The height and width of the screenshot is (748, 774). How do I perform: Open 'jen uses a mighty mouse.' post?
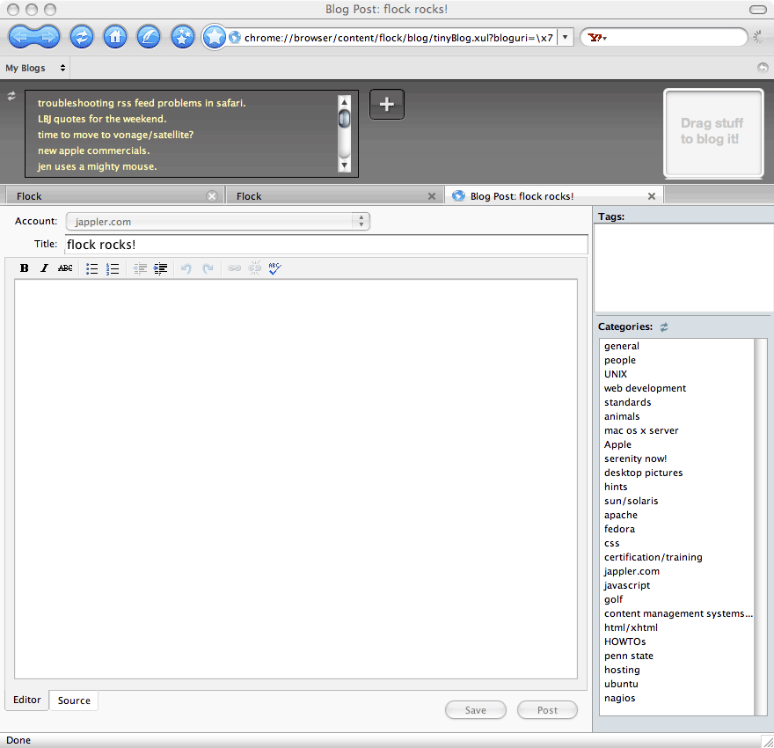[98, 166]
